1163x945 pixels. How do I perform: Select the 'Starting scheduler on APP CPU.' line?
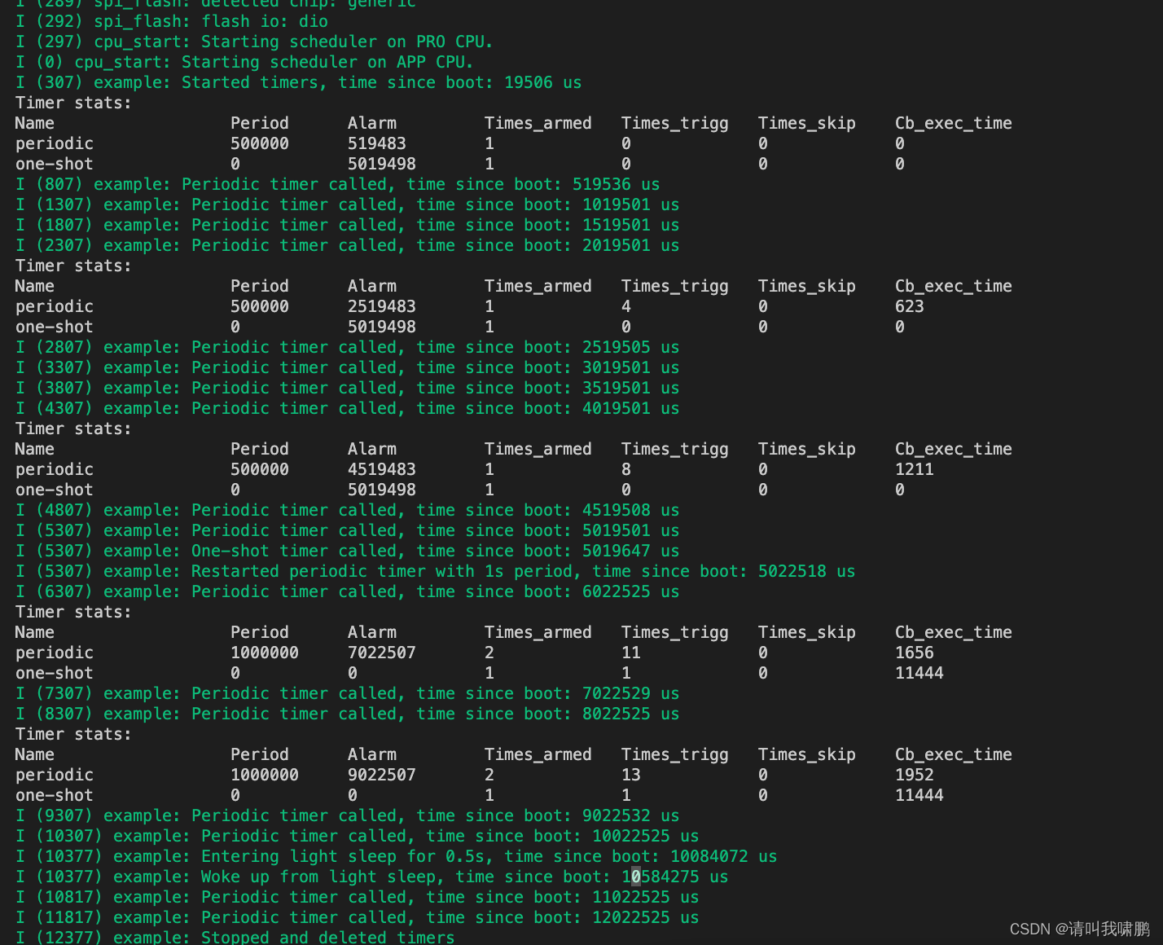244,62
